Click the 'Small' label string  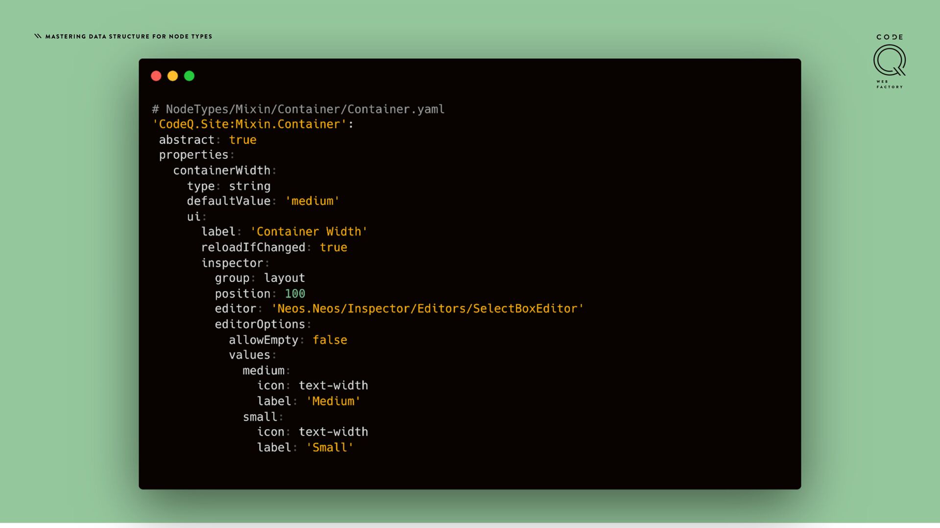(329, 448)
